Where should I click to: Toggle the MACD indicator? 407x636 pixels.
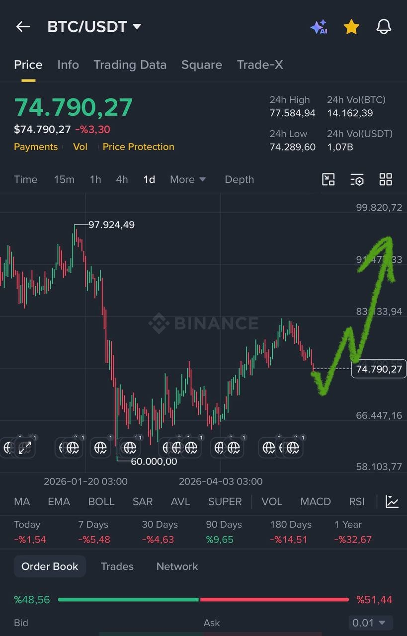316,501
